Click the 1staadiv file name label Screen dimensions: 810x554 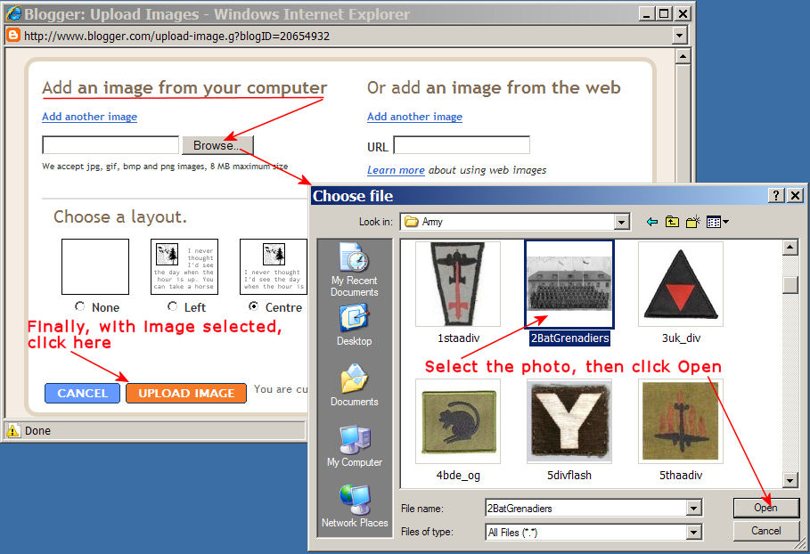pyautogui.click(x=458, y=338)
